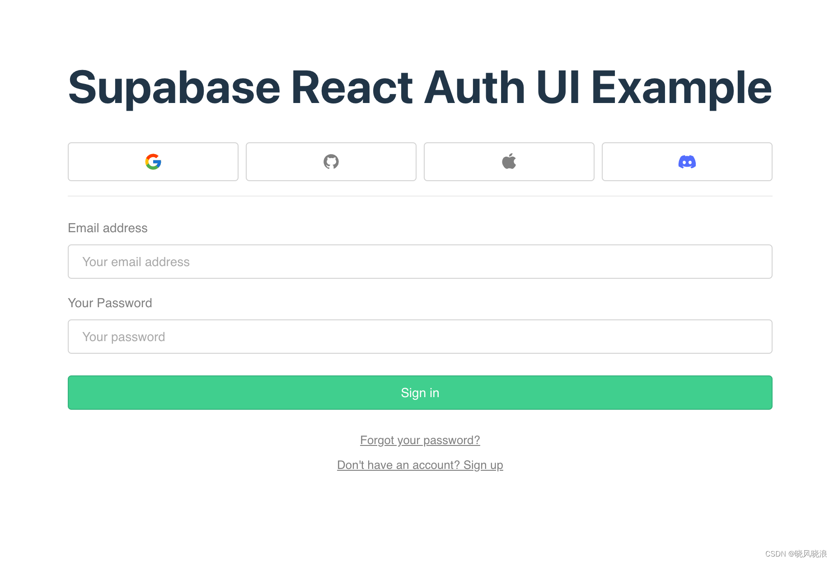This screenshot has height=562, width=834.
Task: Open the 'Forgot your password?' link
Action: tap(420, 440)
